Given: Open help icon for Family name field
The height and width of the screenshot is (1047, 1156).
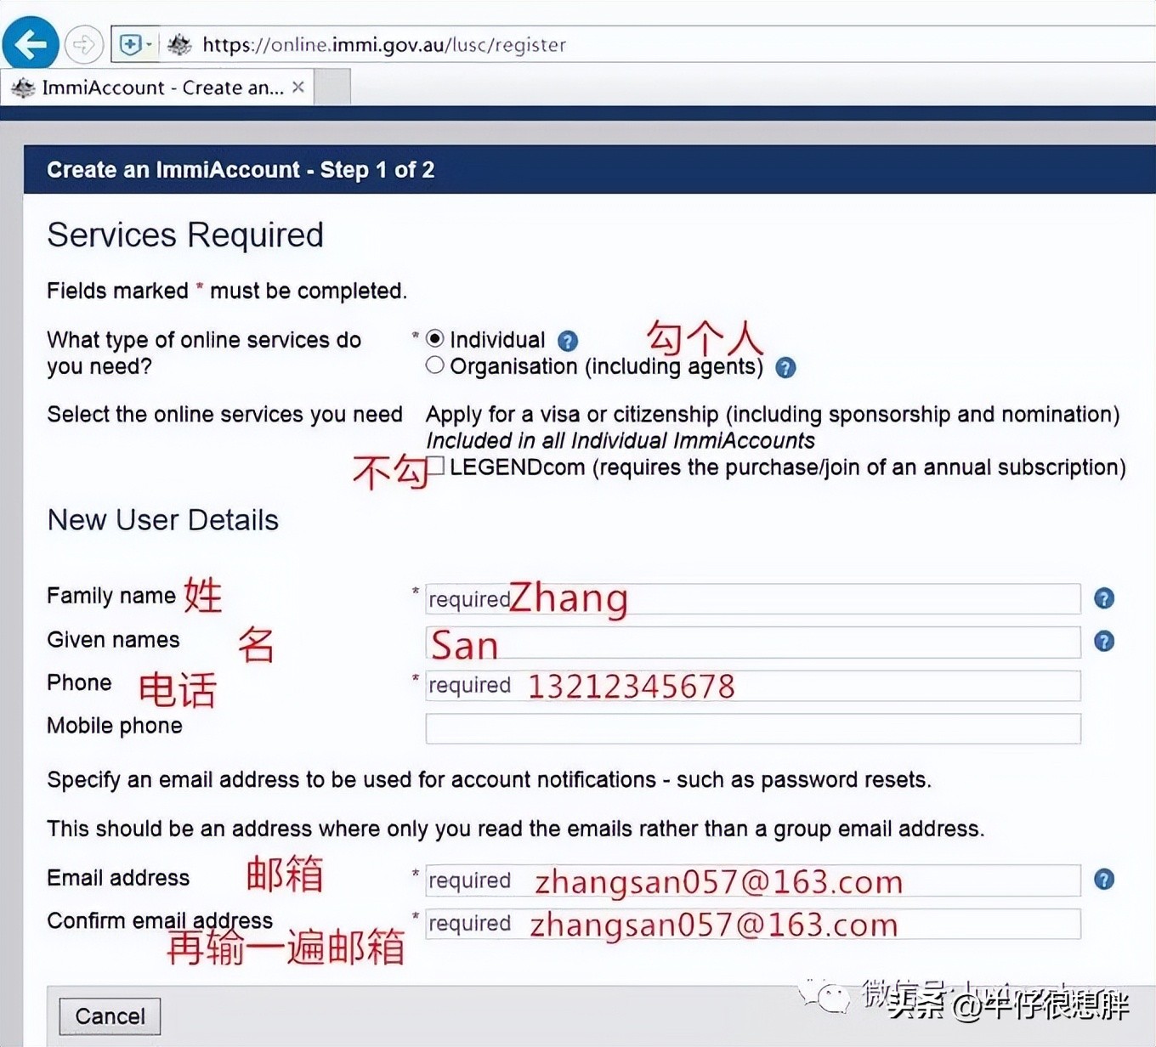Looking at the screenshot, I should 1104,598.
